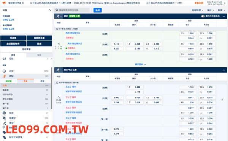This screenshot has width=228, height=141.
Task: Close the top announcement bar
Action: point(225,3)
